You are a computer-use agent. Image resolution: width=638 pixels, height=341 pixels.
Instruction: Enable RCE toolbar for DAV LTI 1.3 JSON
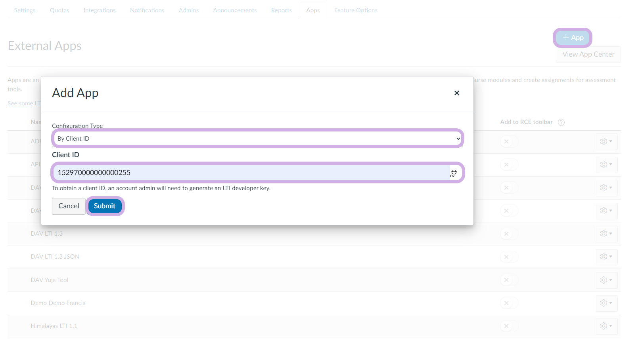509,257
